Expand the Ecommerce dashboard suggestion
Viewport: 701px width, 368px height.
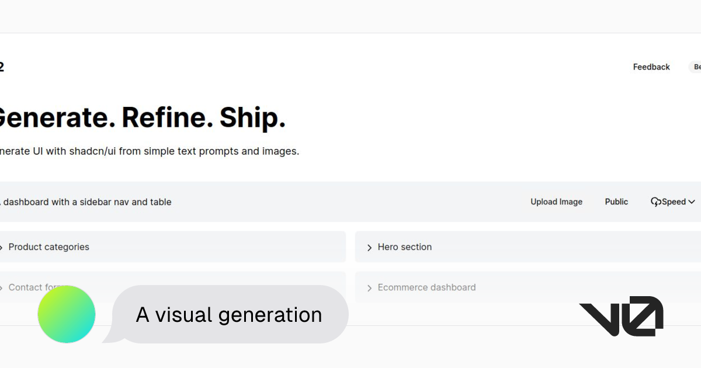[x=426, y=287]
